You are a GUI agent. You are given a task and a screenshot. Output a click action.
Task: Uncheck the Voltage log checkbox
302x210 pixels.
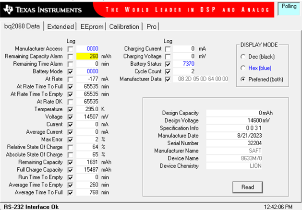tap(70, 117)
